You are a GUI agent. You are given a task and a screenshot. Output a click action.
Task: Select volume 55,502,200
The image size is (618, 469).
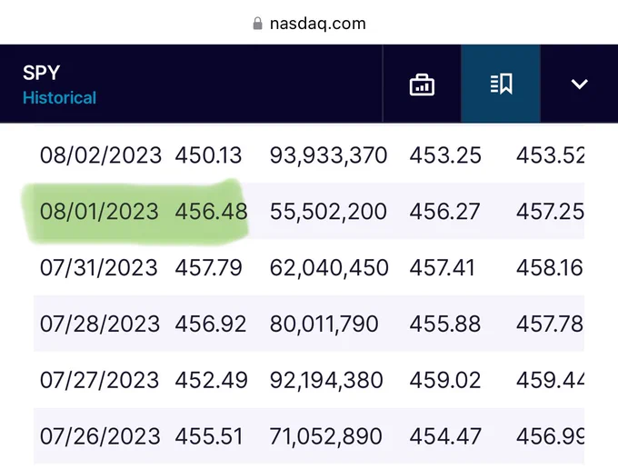328,212
